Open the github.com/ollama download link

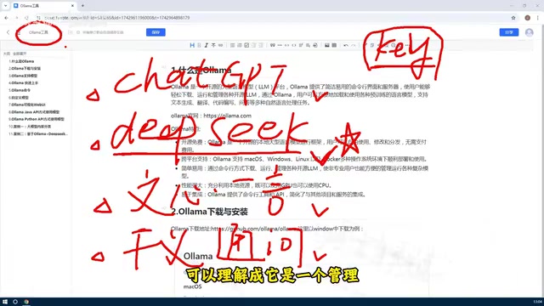pos(253,229)
